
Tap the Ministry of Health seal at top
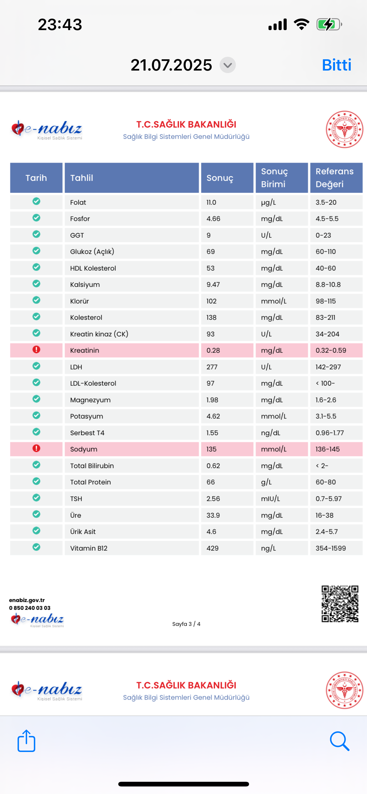[344, 129]
